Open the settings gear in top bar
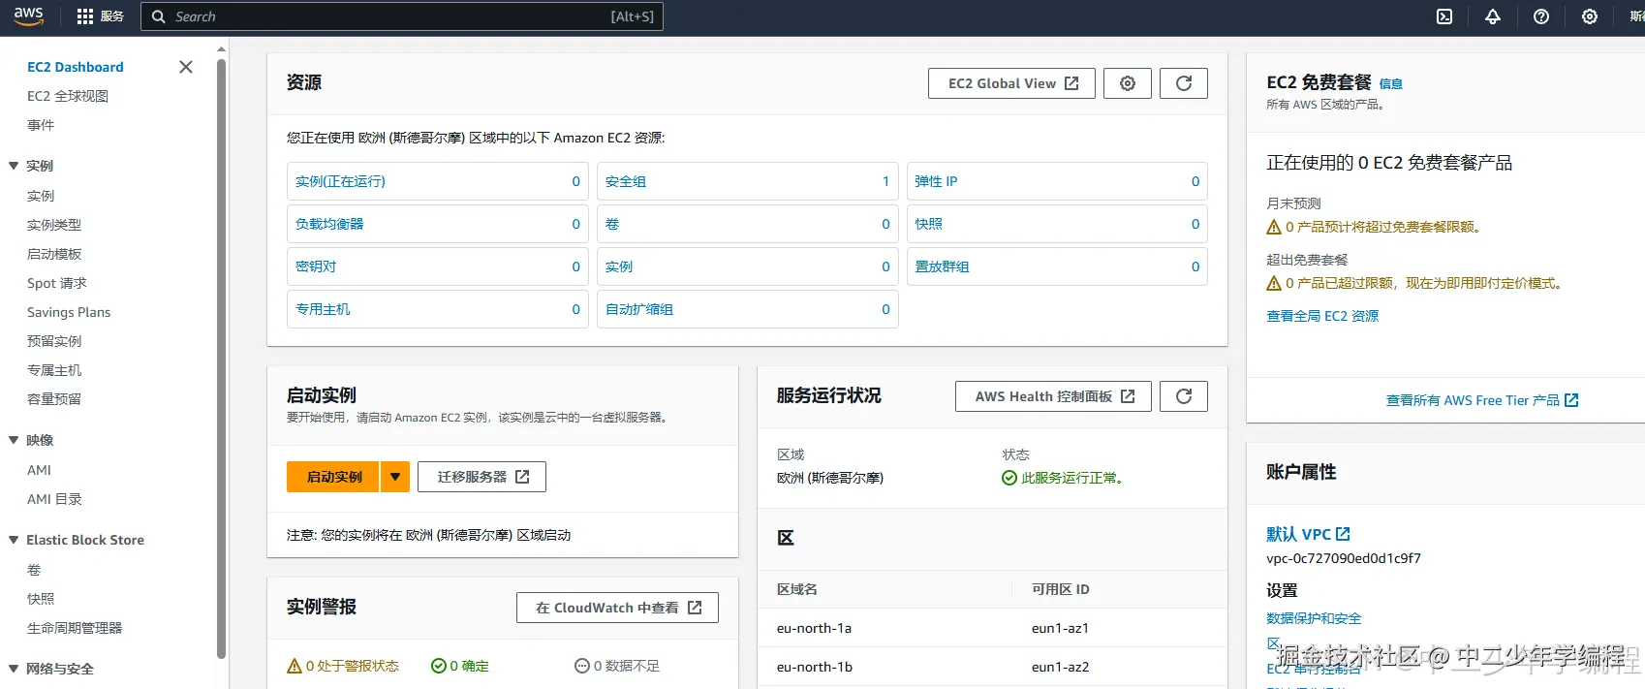Screen dimensions: 1645x689 coord(1590,16)
